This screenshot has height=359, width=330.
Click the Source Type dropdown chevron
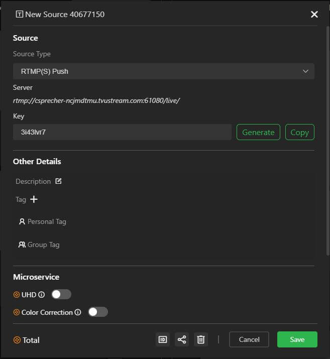305,71
